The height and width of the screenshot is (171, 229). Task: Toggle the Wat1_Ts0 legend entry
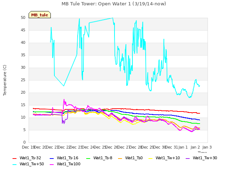click(130, 158)
